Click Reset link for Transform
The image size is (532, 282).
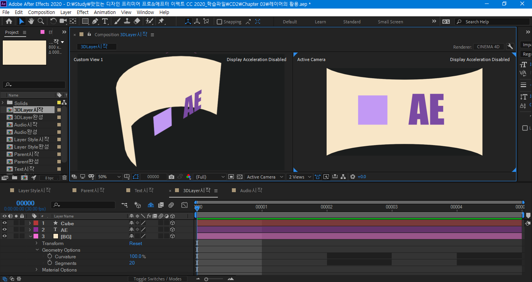136,243
